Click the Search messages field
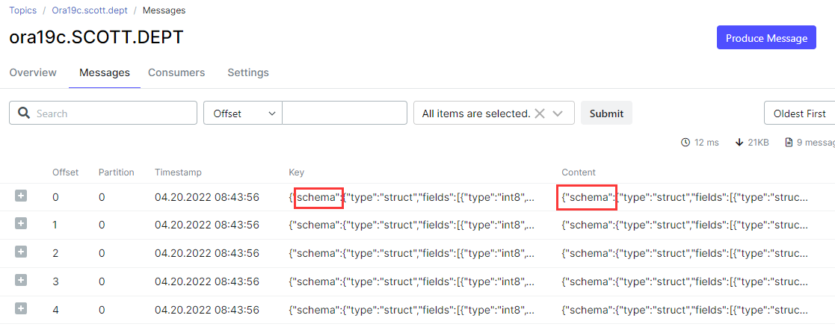 (x=102, y=113)
